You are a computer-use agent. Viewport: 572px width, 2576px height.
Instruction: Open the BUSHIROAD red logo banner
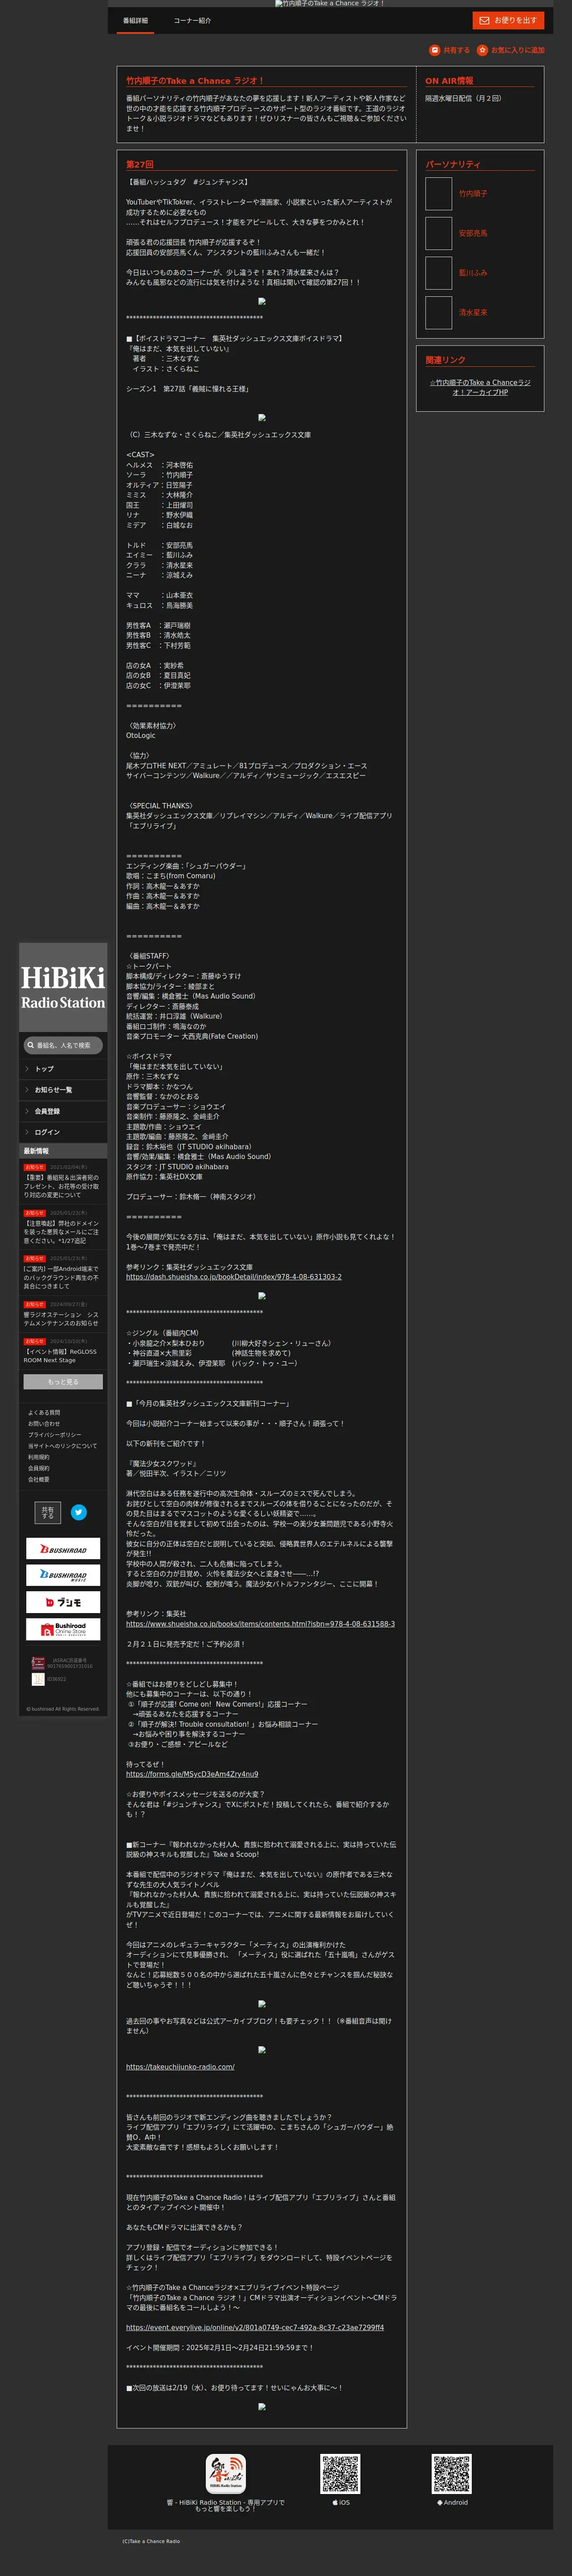pos(63,1549)
